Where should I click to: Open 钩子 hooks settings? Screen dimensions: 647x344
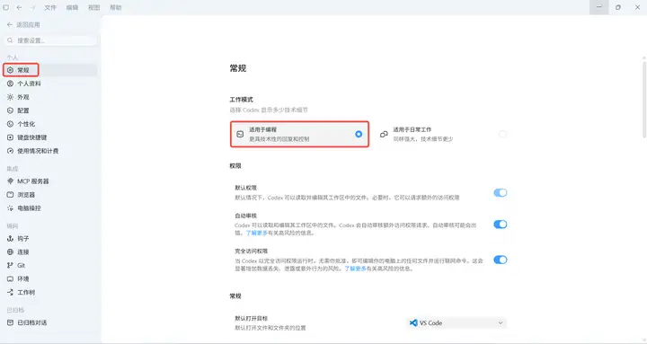[50, 238]
